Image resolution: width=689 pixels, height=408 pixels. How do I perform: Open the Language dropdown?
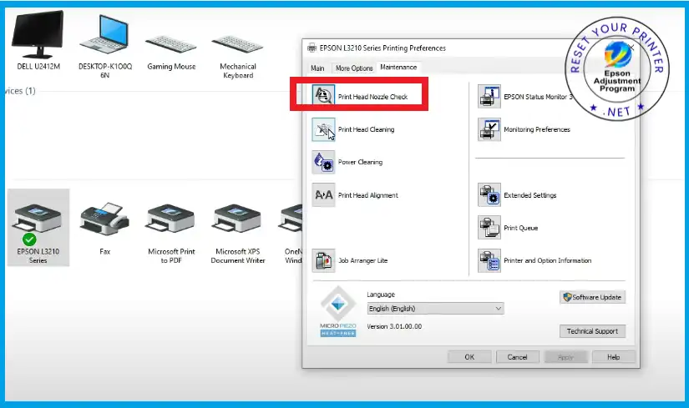coord(435,309)
